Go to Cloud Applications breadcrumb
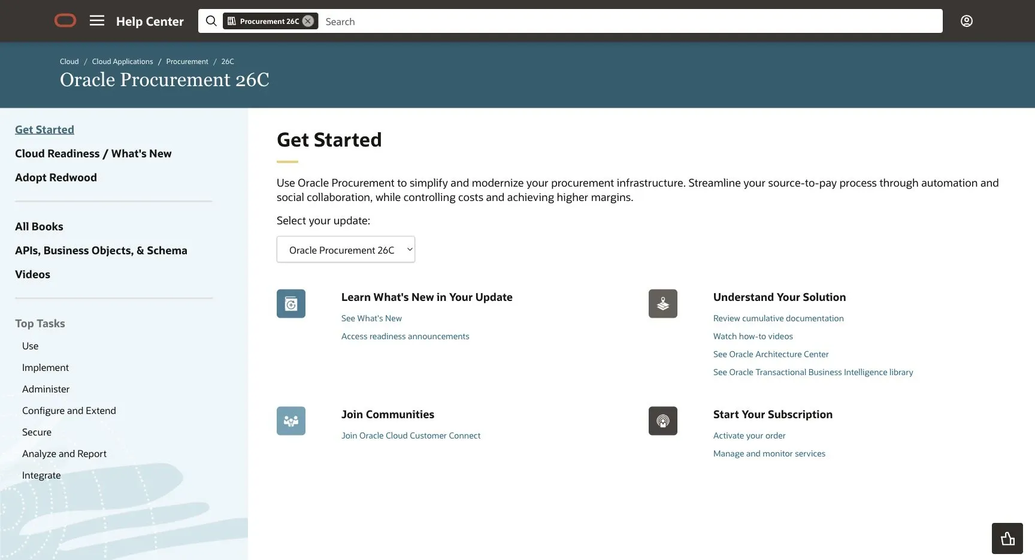Viewport: 1035px width, 560px height. [122, 62]
